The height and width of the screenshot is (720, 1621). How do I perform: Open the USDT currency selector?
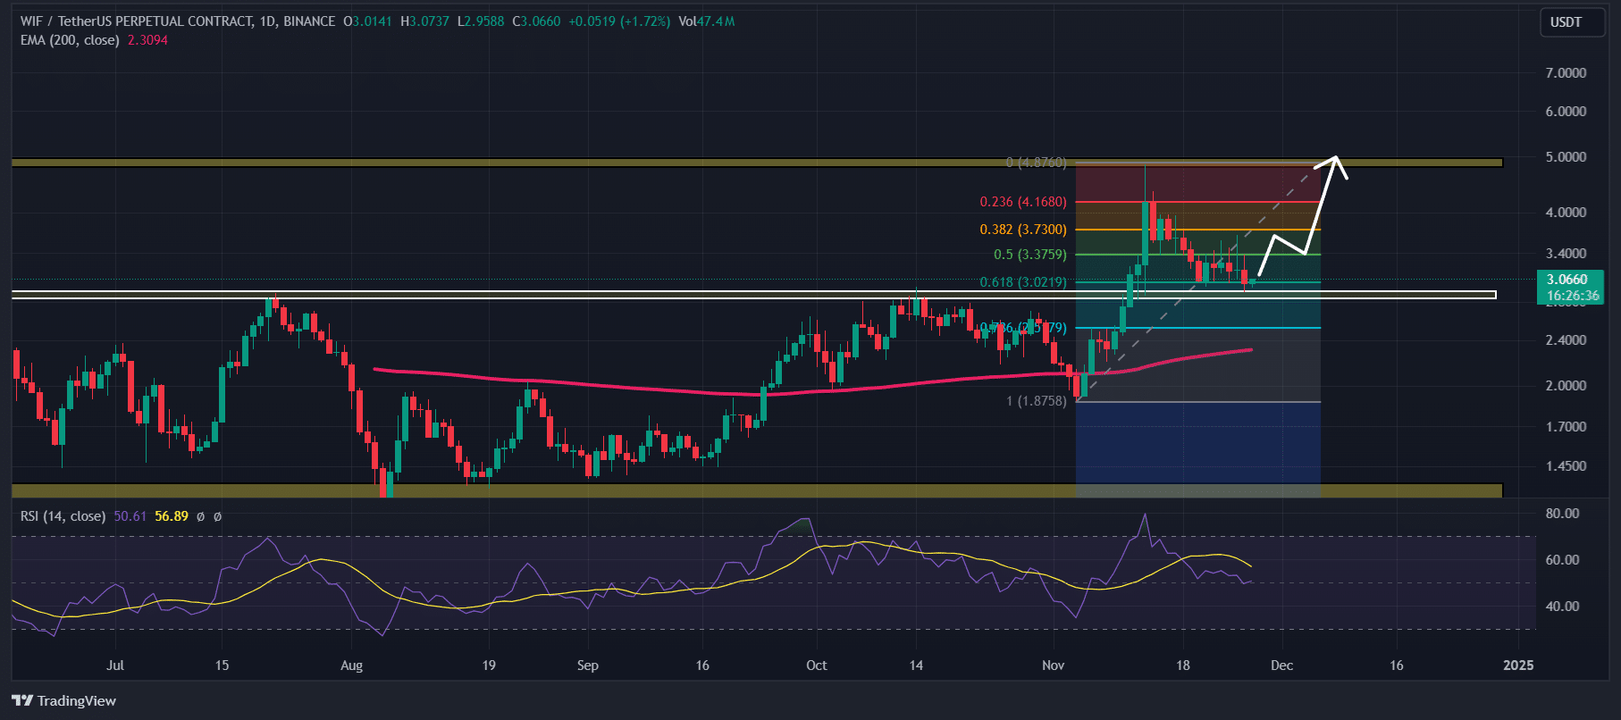(x=1571, y=22)
